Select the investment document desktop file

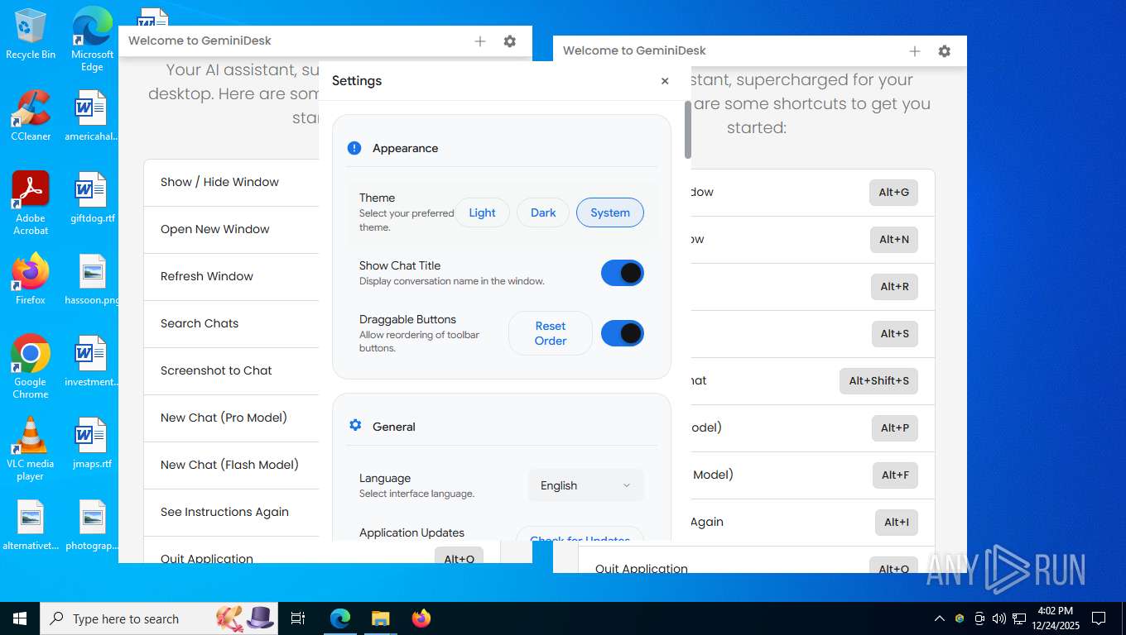pyautogui.click(x=92, y=361)
